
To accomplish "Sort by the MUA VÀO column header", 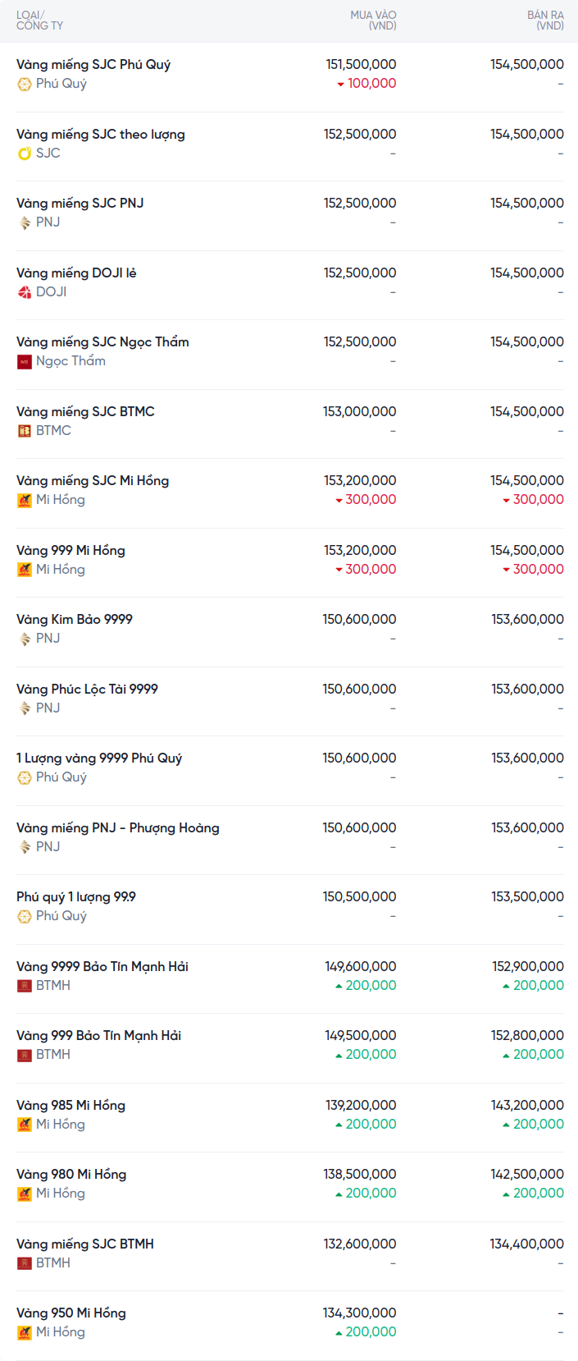I will [373, 21].
